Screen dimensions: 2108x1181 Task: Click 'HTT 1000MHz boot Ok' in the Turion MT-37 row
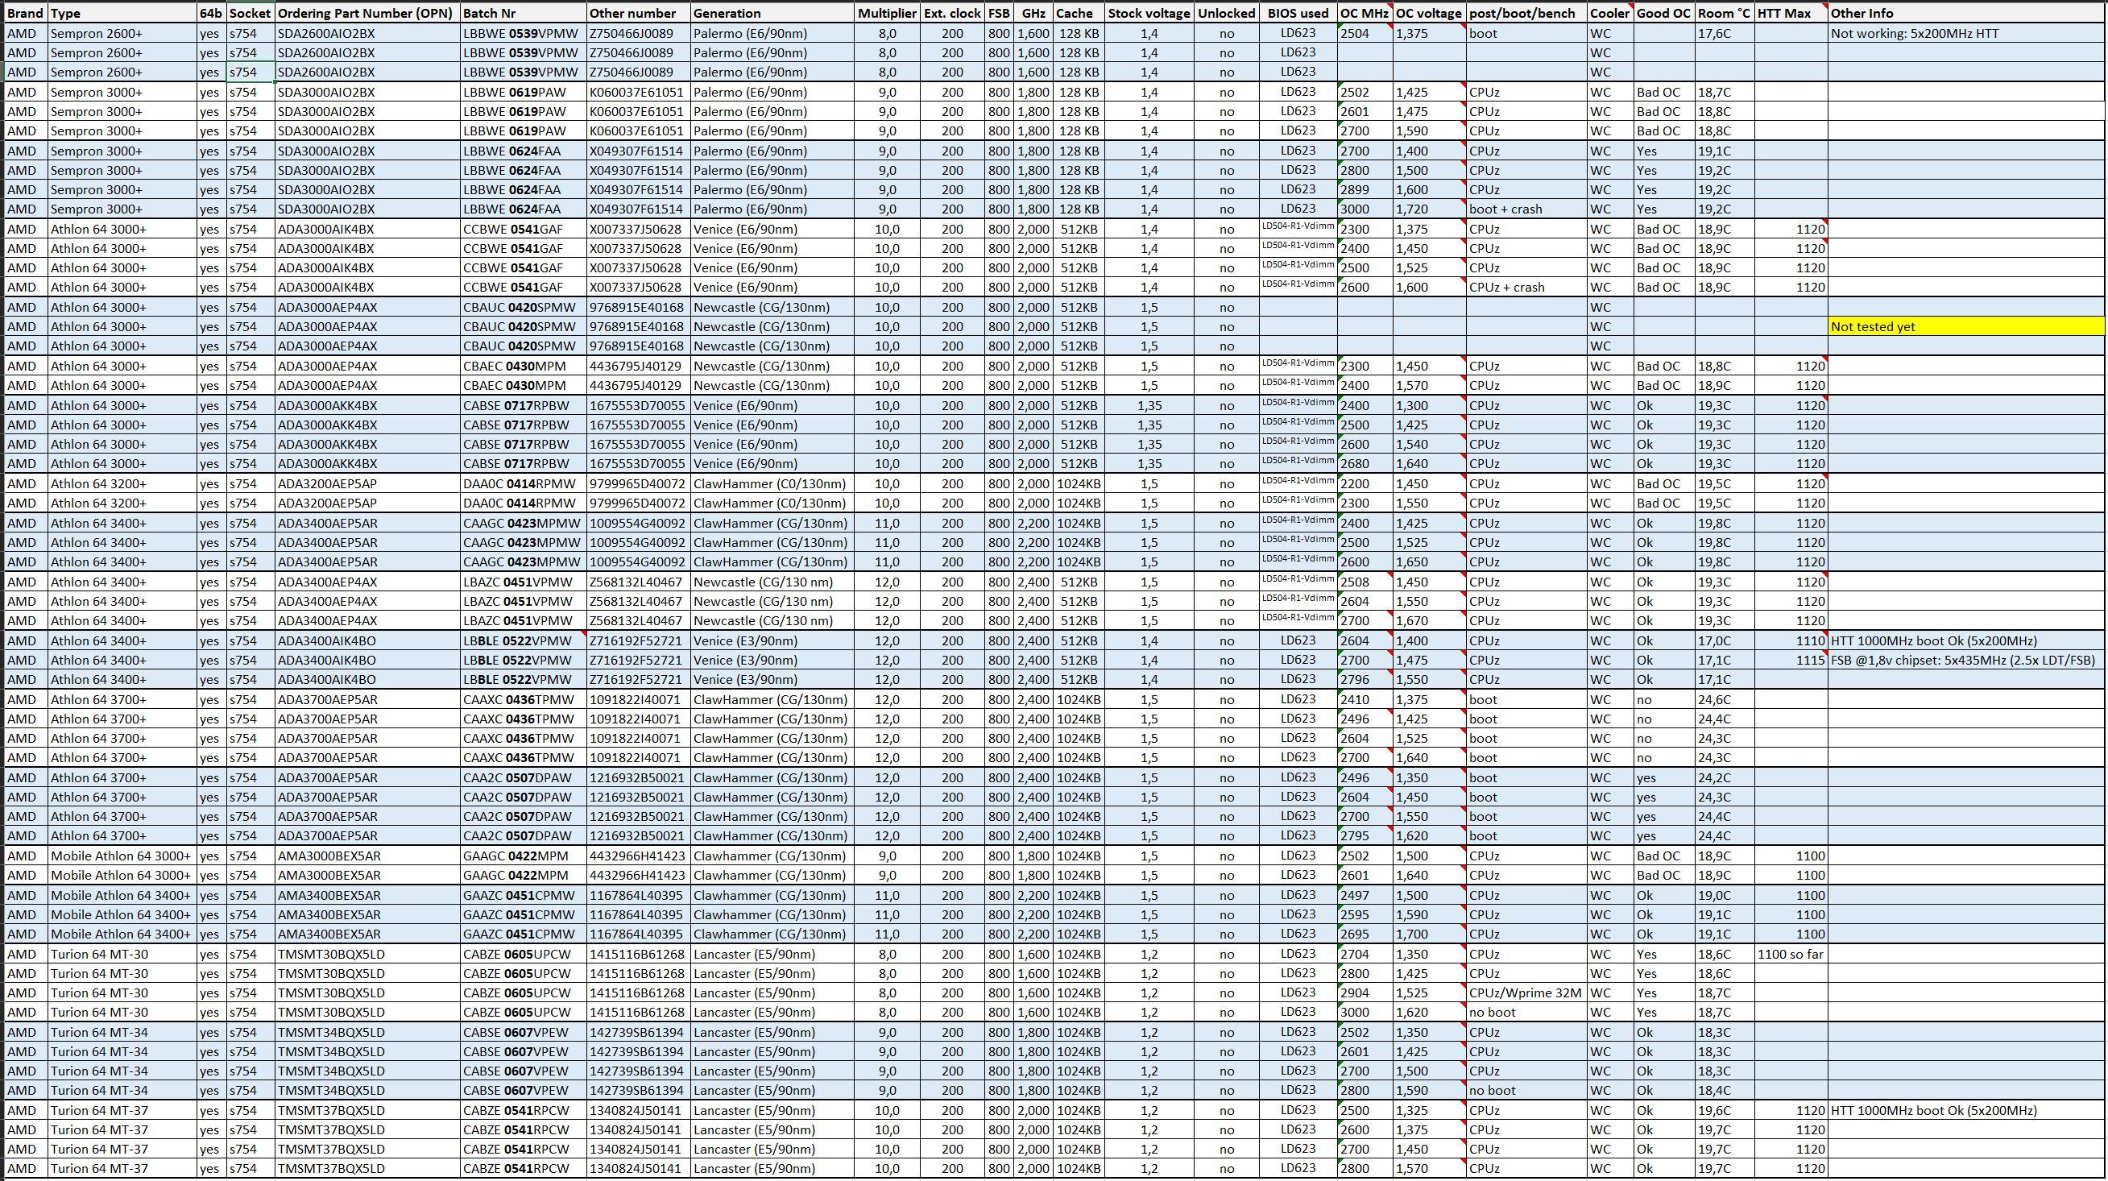tap(1965, 1111)
